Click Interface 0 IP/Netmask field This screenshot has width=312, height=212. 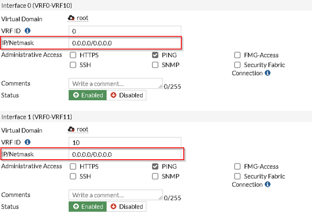pyautogui.click(x=125, y=43)
